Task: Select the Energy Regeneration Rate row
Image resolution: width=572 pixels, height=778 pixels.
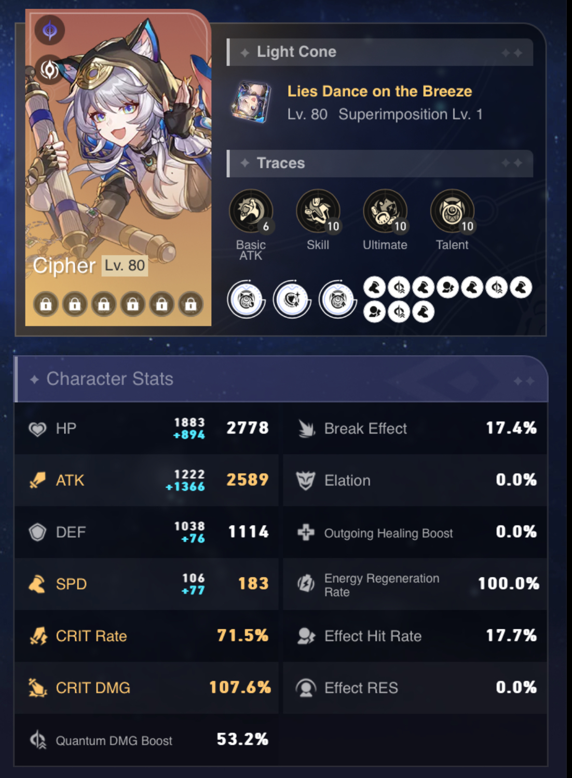Action: 415,584
